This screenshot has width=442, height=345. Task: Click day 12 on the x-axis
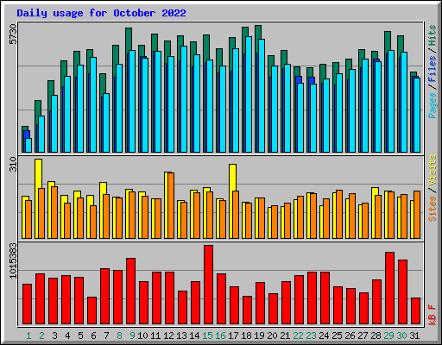coord(168,336)
